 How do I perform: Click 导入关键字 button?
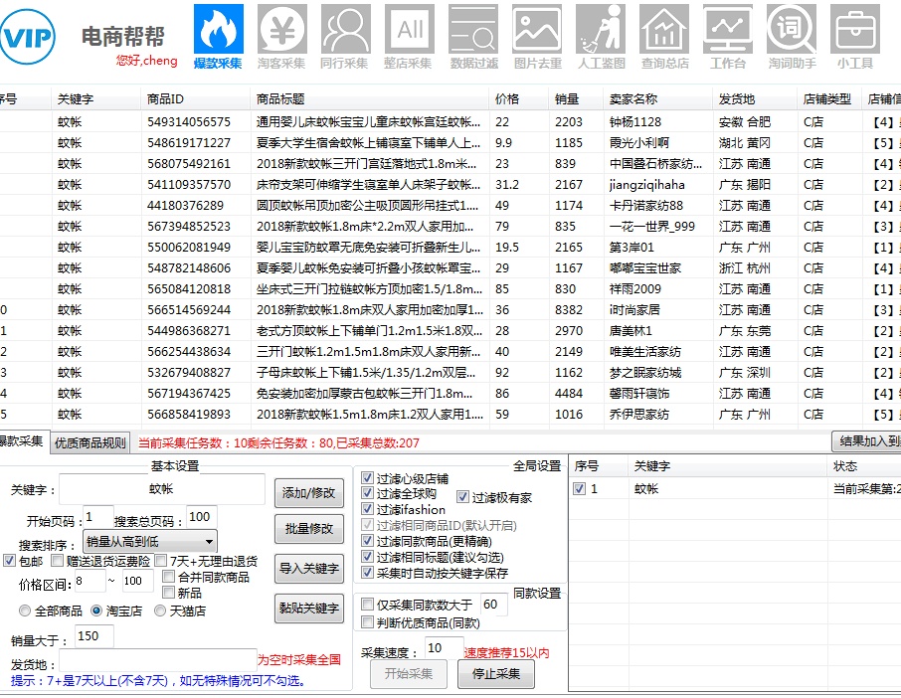309,569
